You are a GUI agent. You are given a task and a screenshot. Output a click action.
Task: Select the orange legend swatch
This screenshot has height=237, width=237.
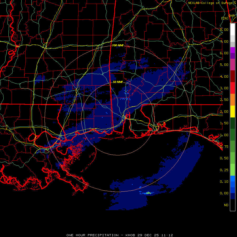click(x=233, y=100)
